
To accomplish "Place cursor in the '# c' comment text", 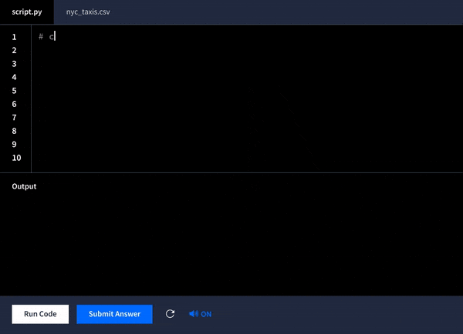I will [x=47, y=37].
